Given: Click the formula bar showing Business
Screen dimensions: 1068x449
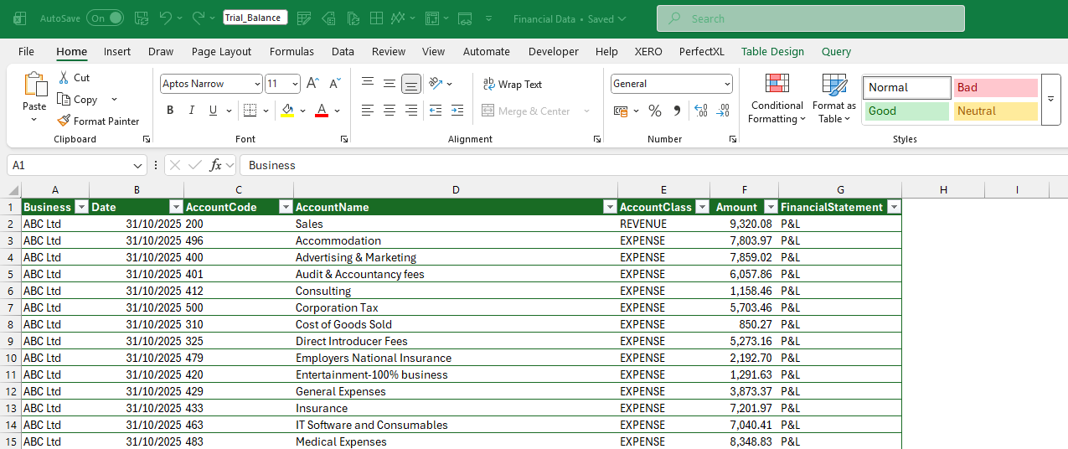Looking at the screenshot, I should click(x=653, y=165).
